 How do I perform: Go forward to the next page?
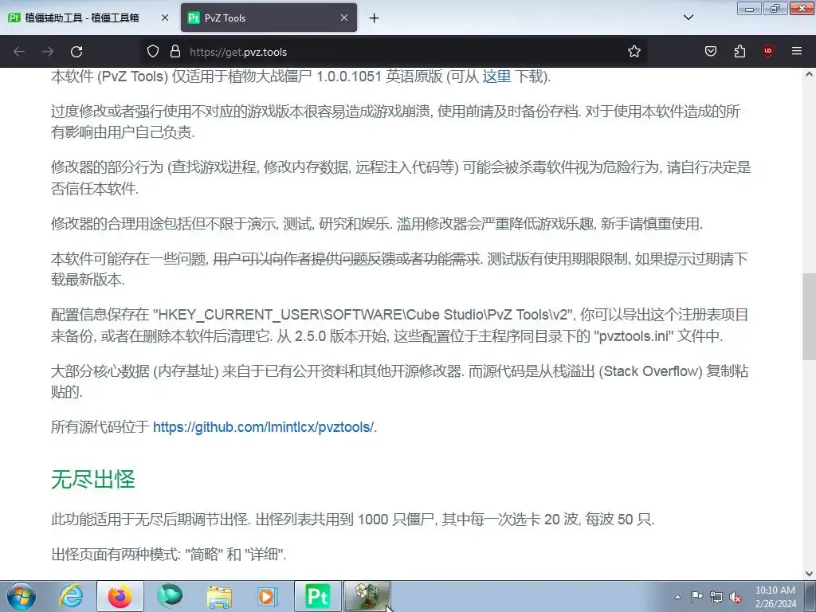tap(48, 52)
